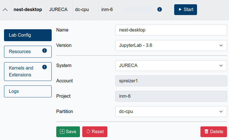Collapse the nest-desktop row with the chevron
Screen dimensions: 229x140
5,10
